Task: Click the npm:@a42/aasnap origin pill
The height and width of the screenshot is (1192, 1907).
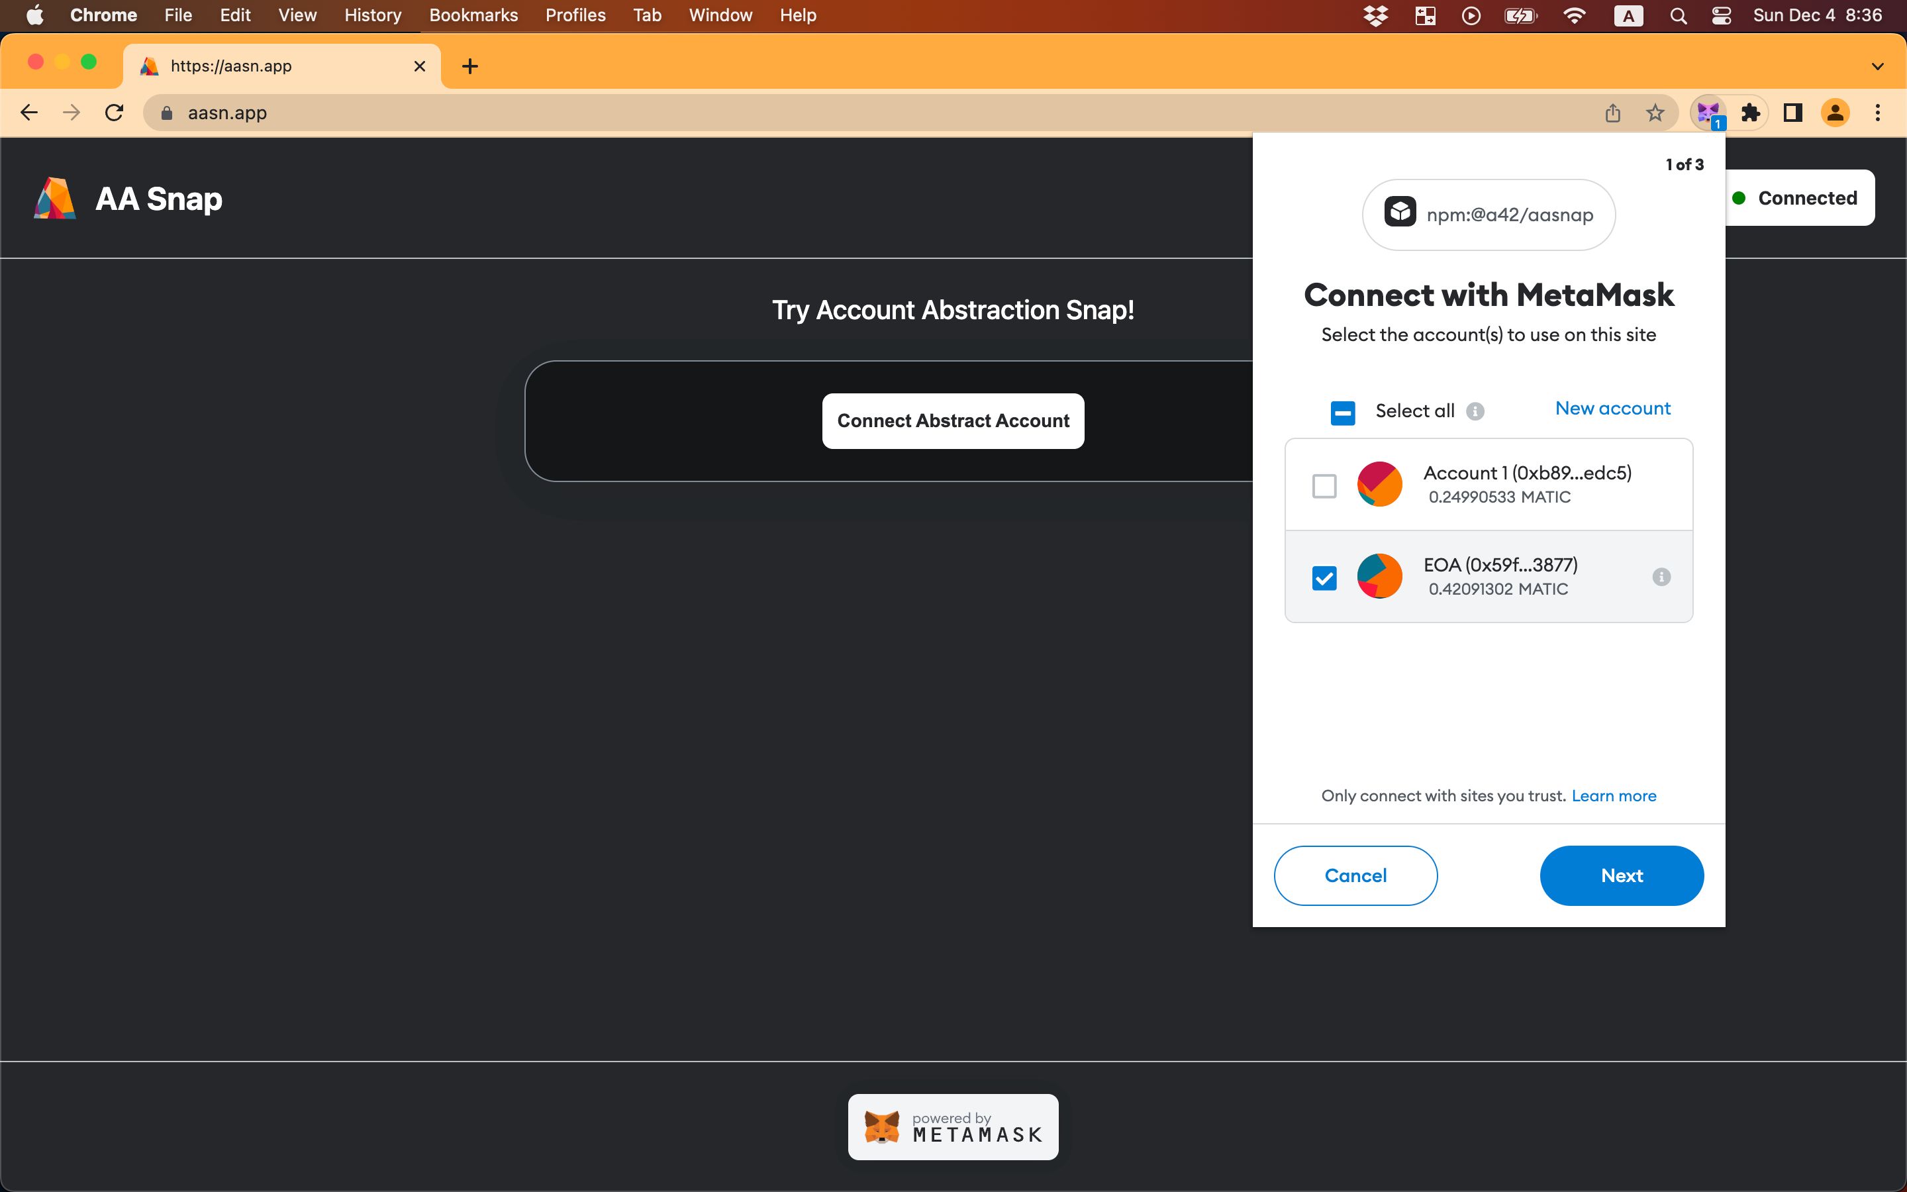Action: pyautogui.click(x=1489, y=215)
